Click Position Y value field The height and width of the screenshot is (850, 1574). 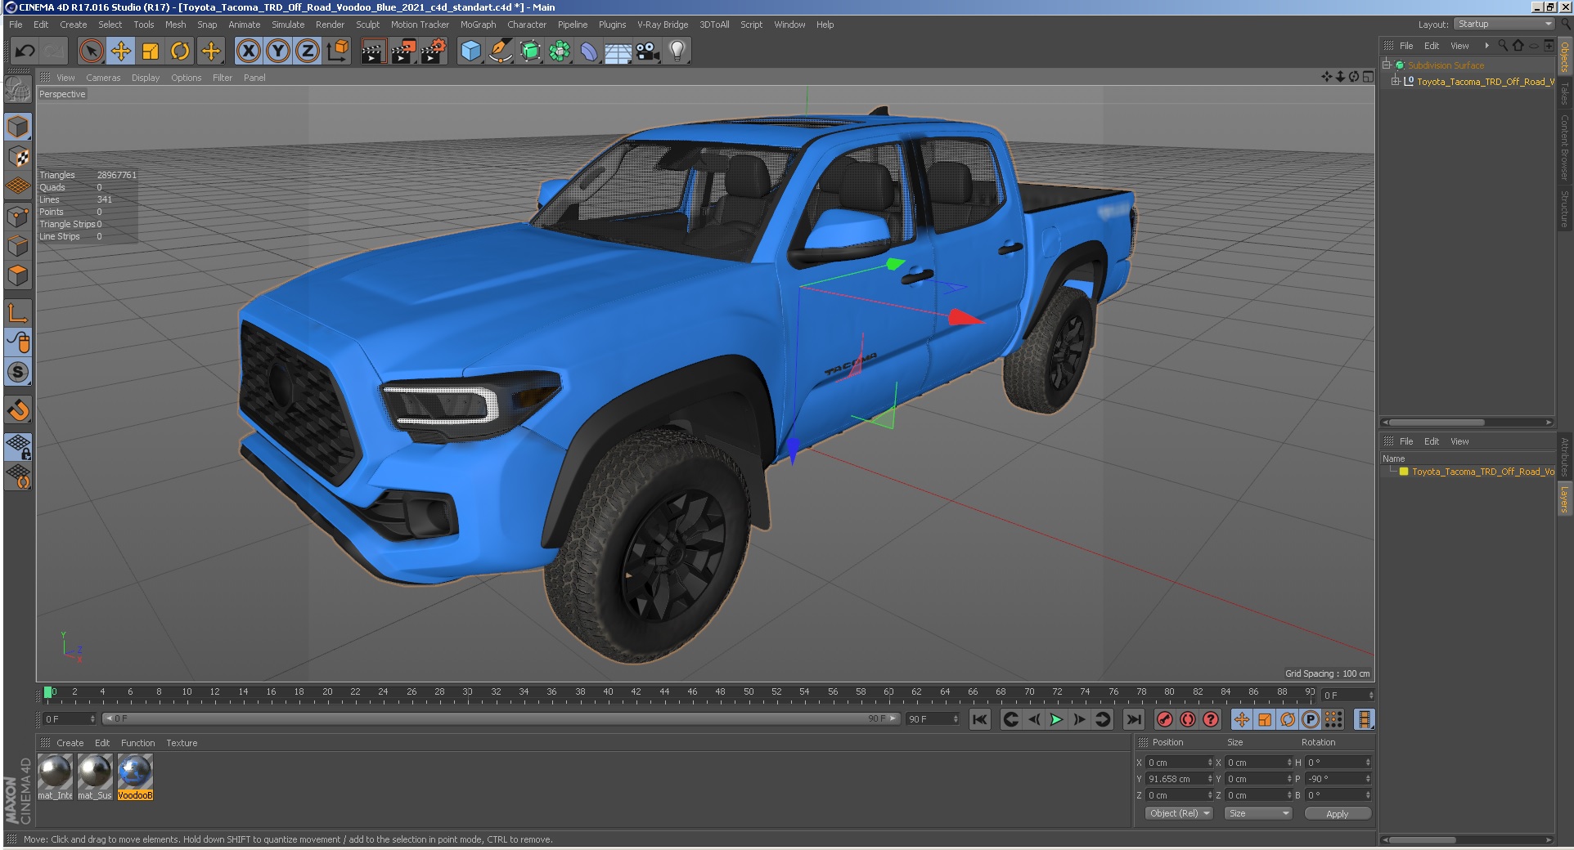click(1177, 779)
